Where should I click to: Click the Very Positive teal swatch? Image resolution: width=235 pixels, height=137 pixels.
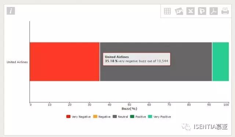point(150,116)
